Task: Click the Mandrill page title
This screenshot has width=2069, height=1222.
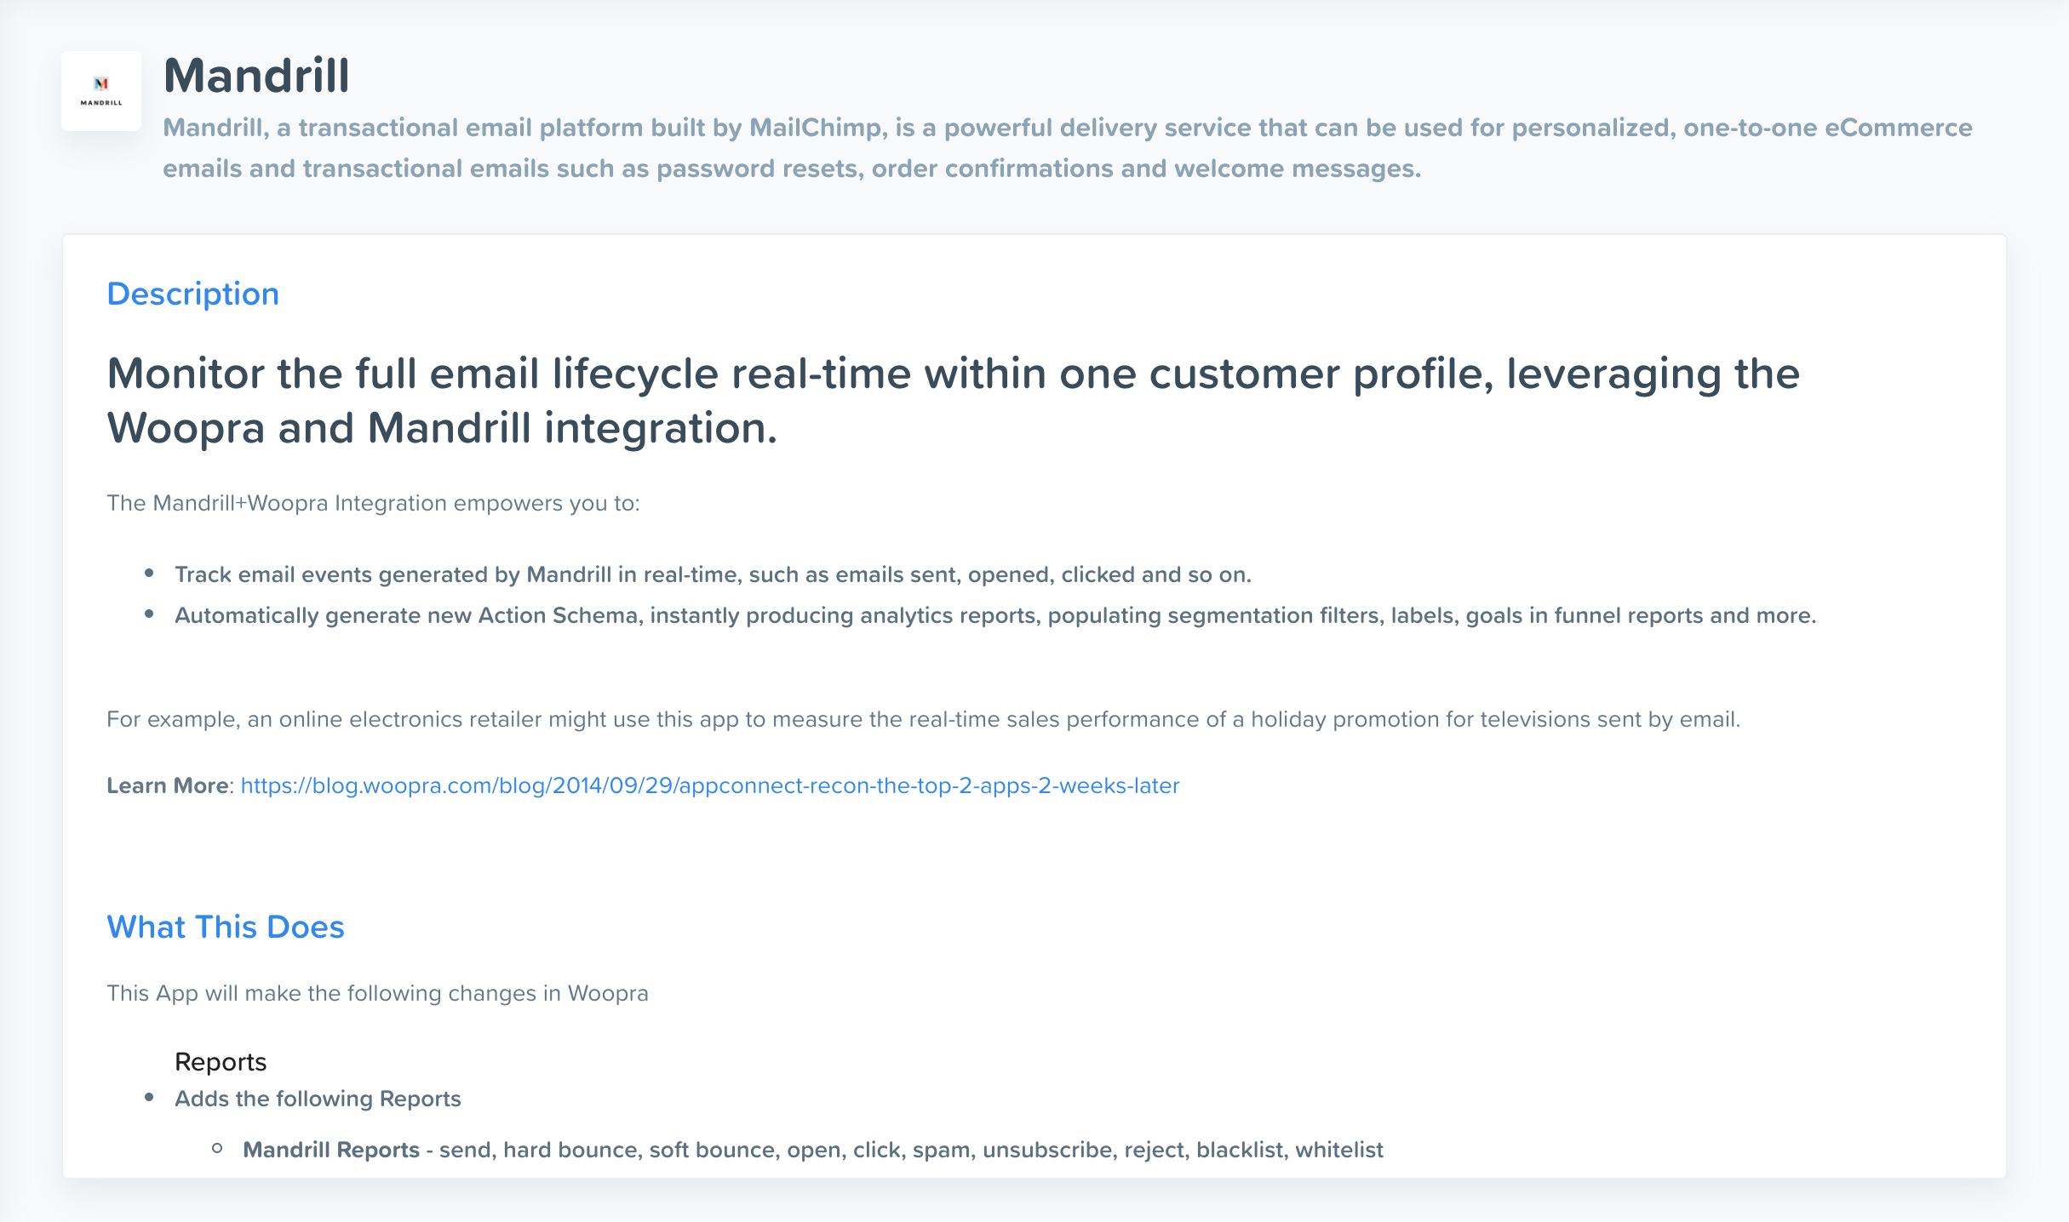Action: [256, 76]
